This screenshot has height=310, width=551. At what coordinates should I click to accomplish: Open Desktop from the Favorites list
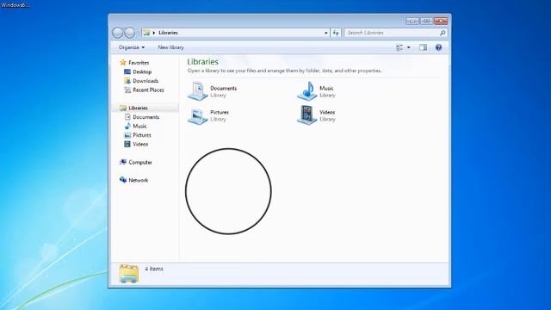coord(142,71)
